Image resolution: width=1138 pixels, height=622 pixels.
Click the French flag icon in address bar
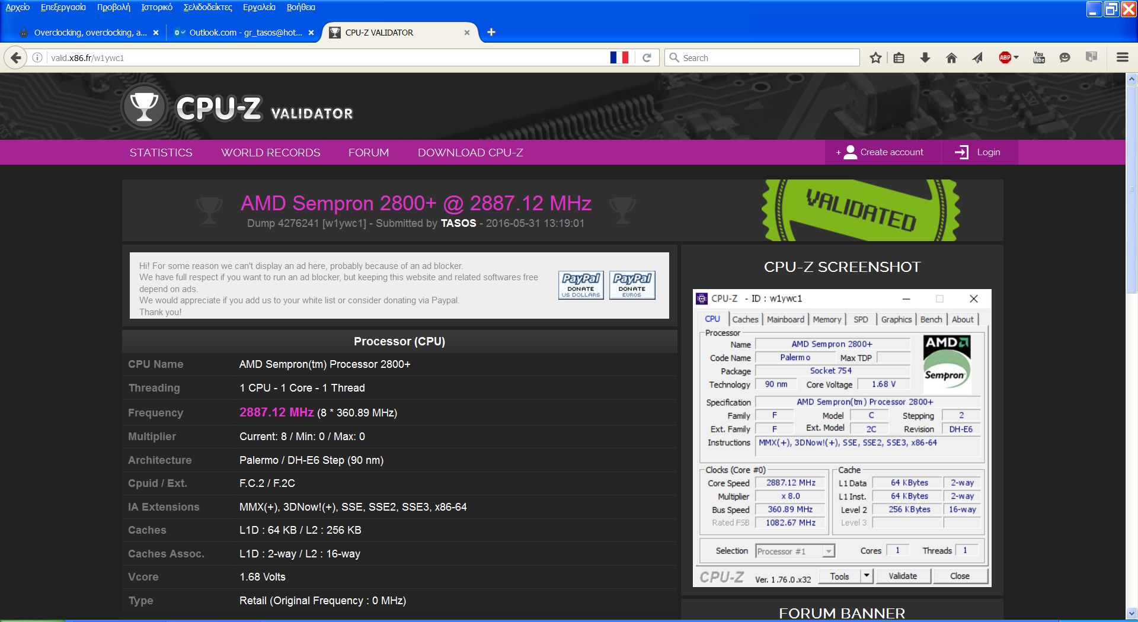click(619, 57)
